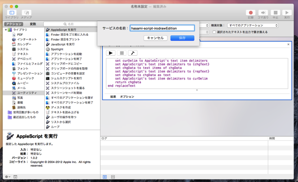Click inside the AppleScript code editor

click(197, 73)
